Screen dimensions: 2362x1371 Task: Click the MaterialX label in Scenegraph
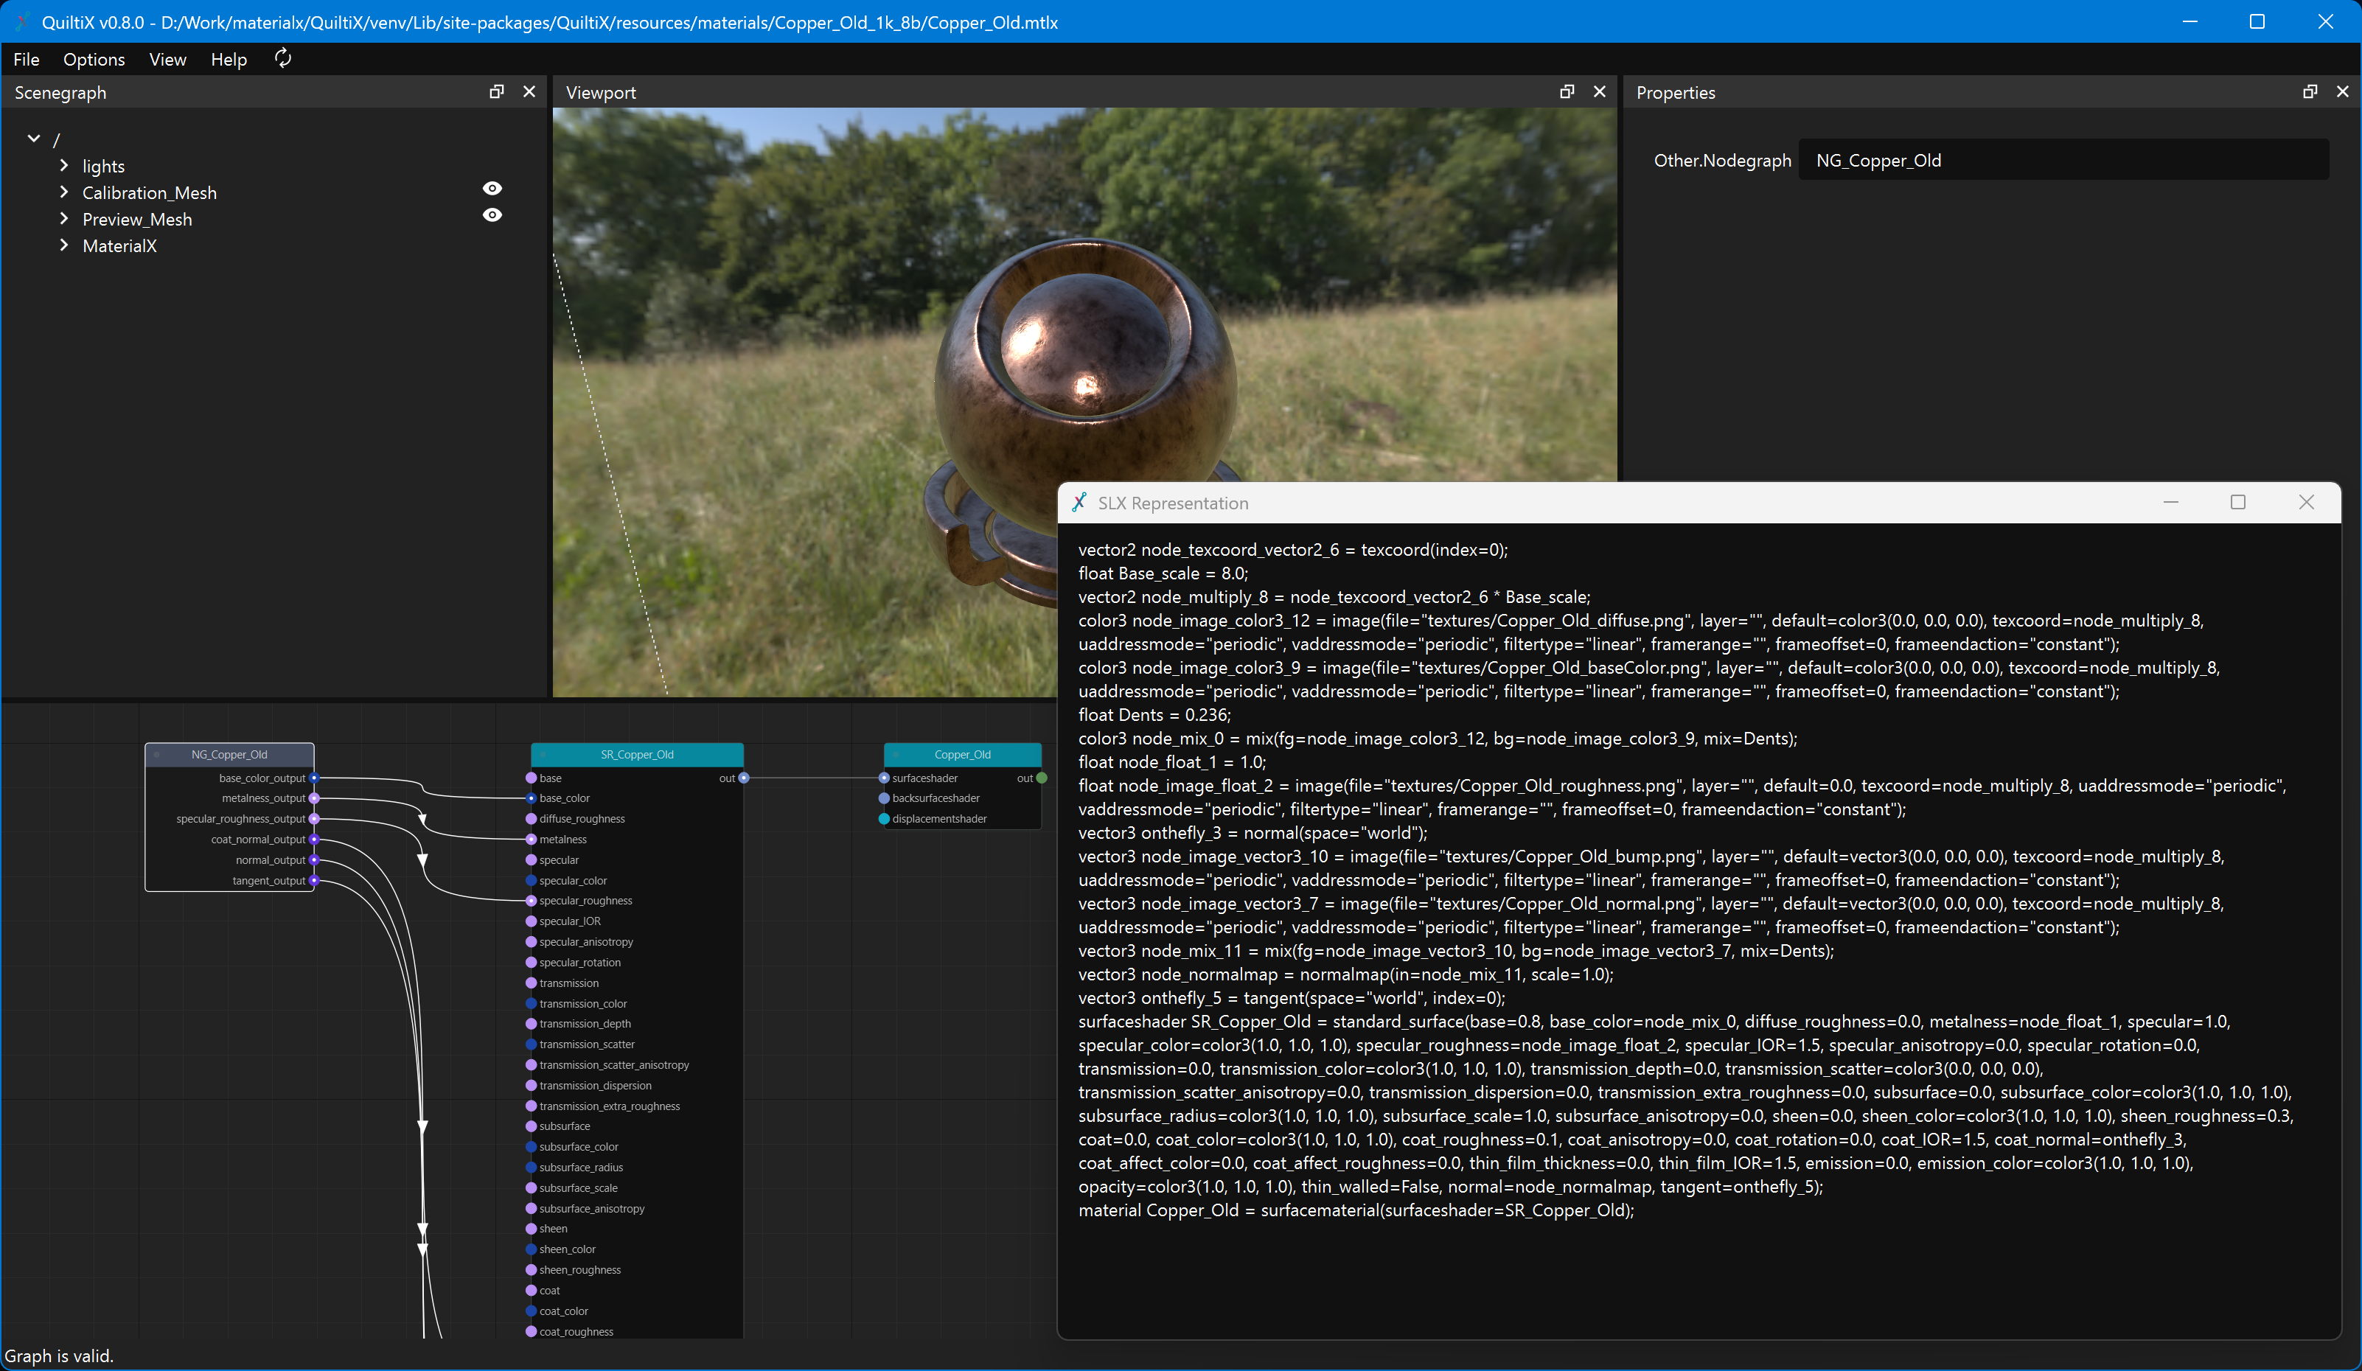(x=119, y=245)
